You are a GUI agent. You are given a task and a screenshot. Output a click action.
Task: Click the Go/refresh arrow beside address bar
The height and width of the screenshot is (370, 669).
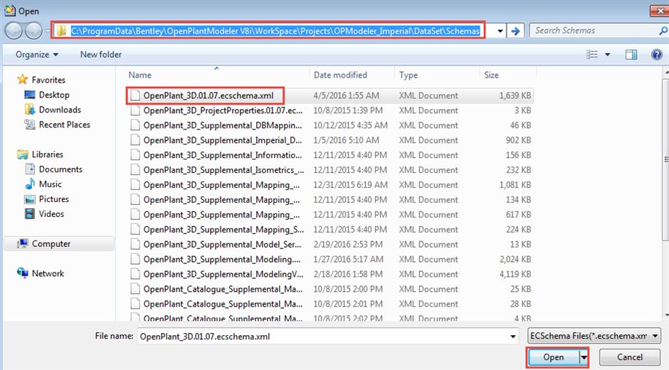(x=515, y=31)
